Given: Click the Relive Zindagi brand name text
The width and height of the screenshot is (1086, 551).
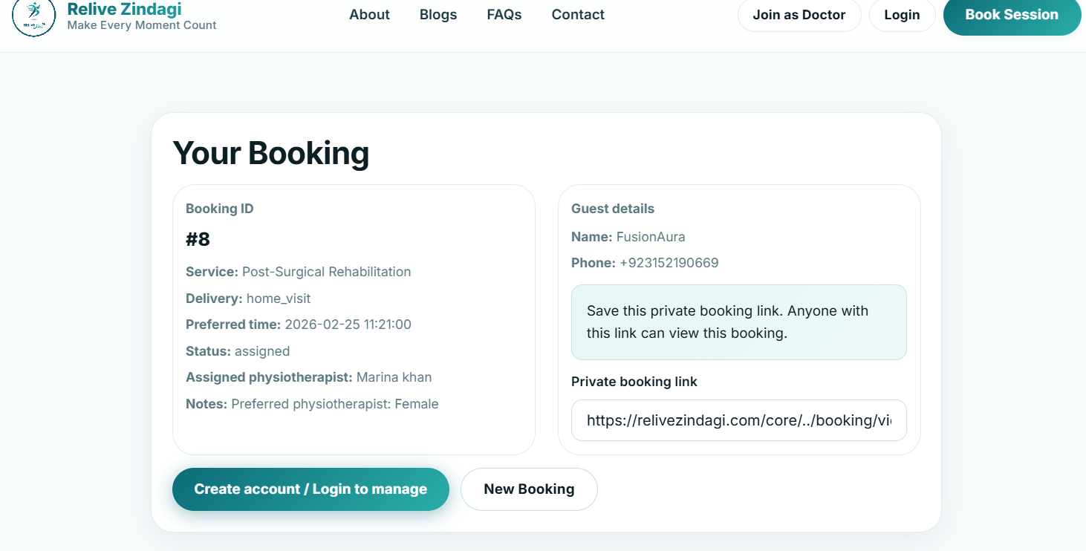Looking at the screenshot, I should pos(123,9).
